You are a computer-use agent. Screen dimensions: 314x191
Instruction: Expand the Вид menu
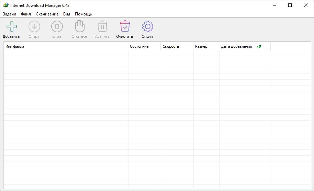pos(67,14)
